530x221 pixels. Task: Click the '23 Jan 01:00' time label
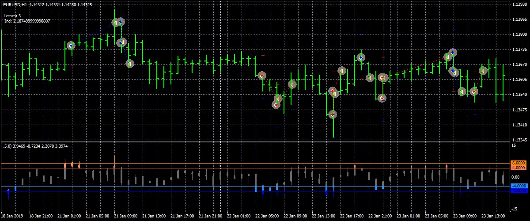pos(408,217)
